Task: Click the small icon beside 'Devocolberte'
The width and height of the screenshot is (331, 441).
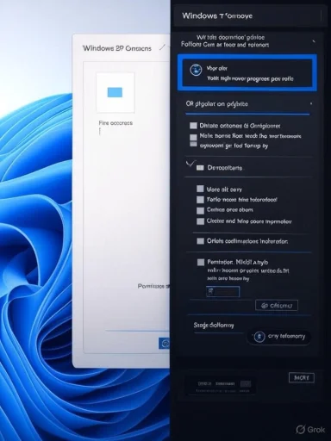Action: pyautogui.click(x=200, y=168)
